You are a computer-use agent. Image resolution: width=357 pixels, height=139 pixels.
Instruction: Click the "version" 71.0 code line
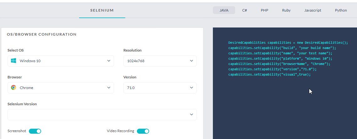[273, 69]
